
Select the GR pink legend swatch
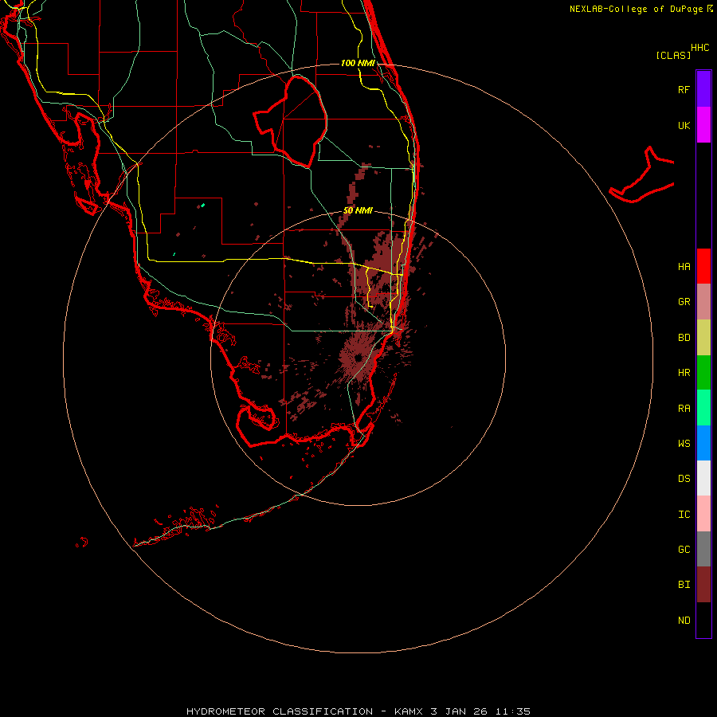pyautogui.click(x=703, y=301)
